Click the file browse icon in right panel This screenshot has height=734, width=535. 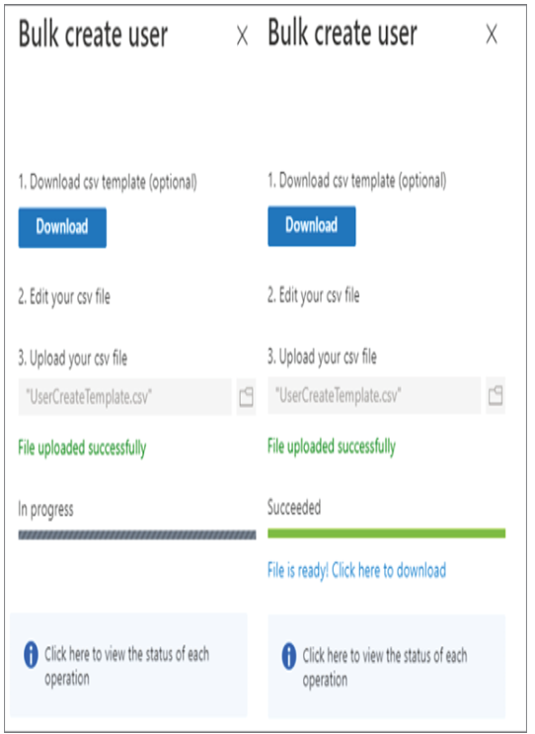click(496, 395)
